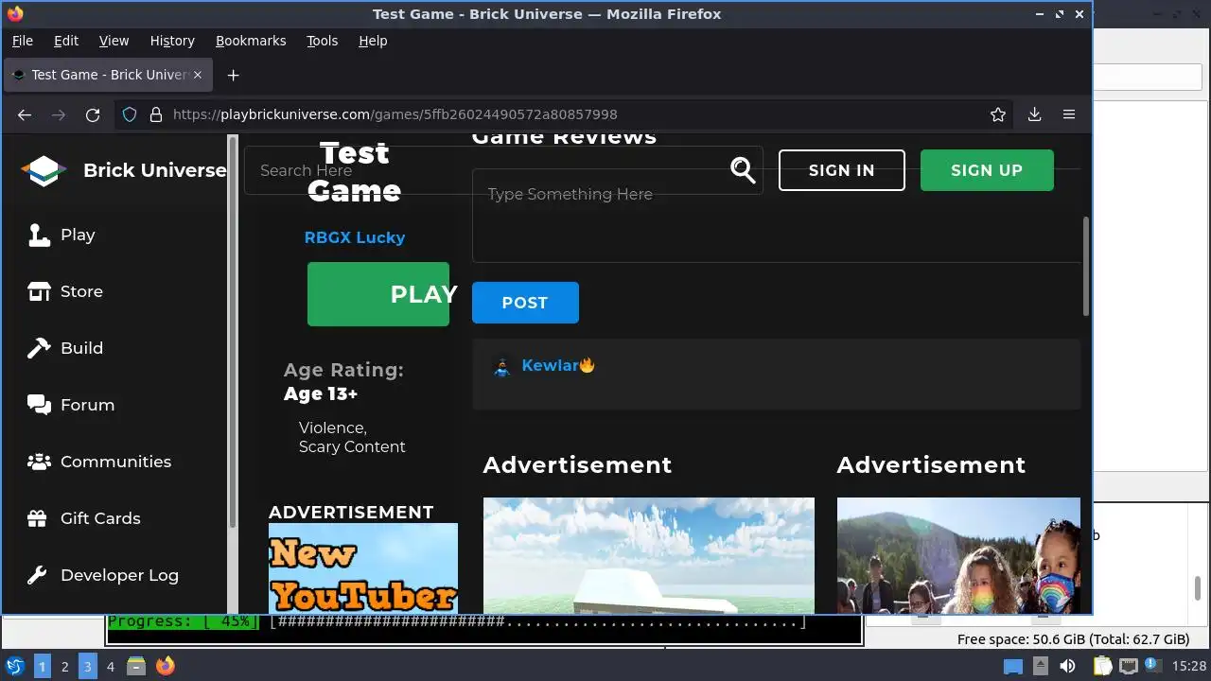Open the File menu
The image size is (1211, 681).
(22, 41)
